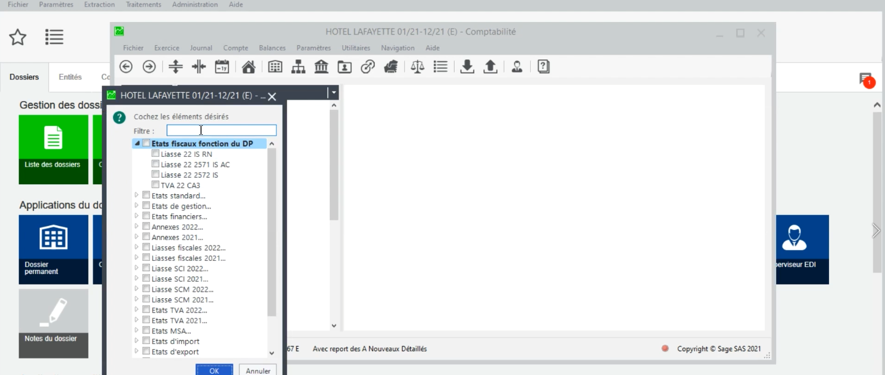
Task: Go forward with the right arrow toolbar icon
Action: click(x=149, y=67)
